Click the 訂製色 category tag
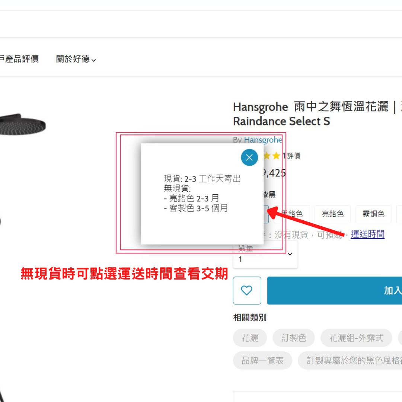 294,338
